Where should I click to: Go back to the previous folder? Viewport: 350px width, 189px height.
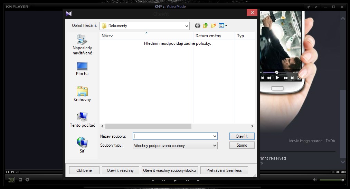(x=198, y=26)
